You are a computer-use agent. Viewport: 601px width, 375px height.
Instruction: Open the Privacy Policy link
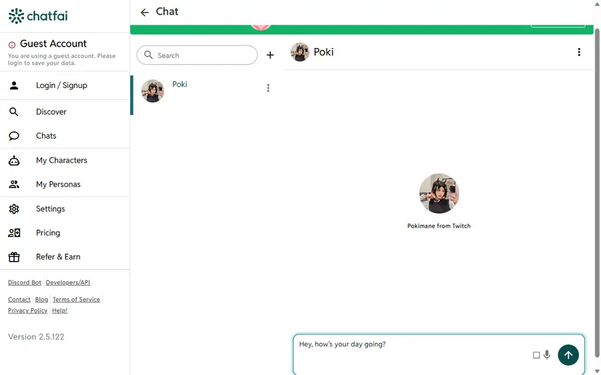[27, 311]
